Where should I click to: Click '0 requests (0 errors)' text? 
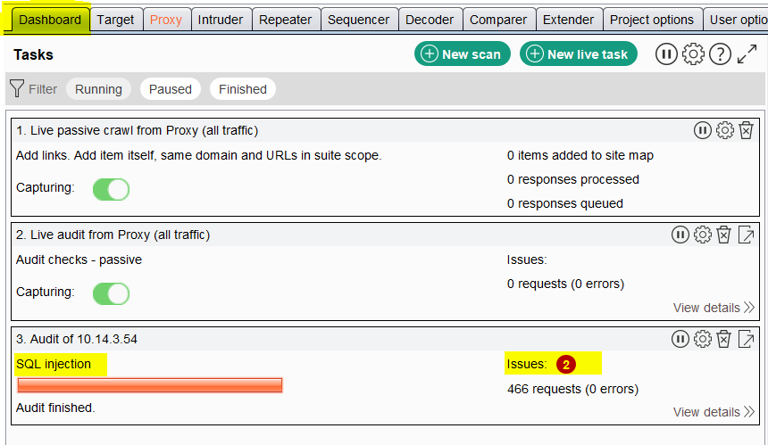pyautogui.click(x=565, y=284)
